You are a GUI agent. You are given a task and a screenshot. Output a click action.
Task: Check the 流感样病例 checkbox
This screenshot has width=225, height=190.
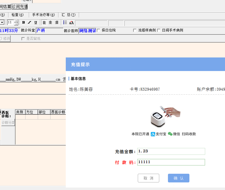(135, 30)
